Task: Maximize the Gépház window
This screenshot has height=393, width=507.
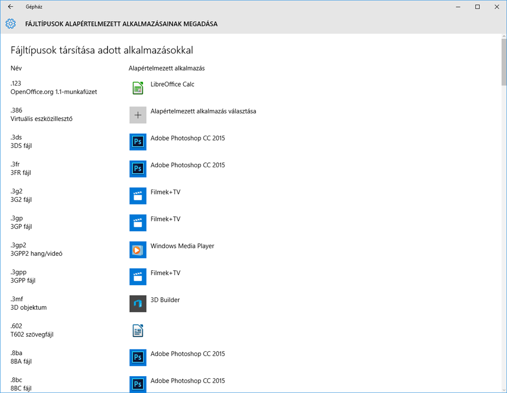Action: click(478, 7)
